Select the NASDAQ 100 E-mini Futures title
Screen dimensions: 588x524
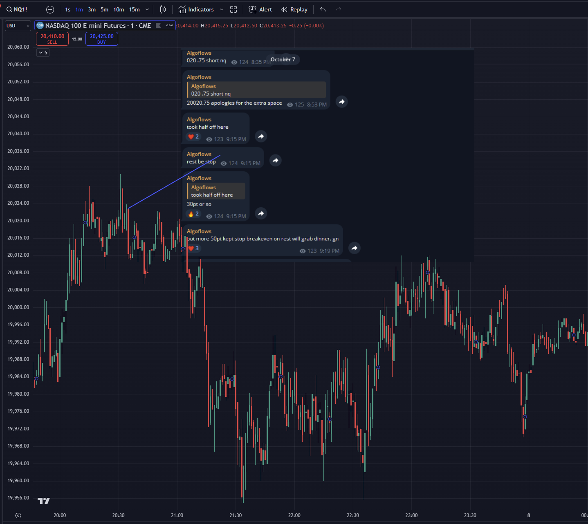pos(98,25)
